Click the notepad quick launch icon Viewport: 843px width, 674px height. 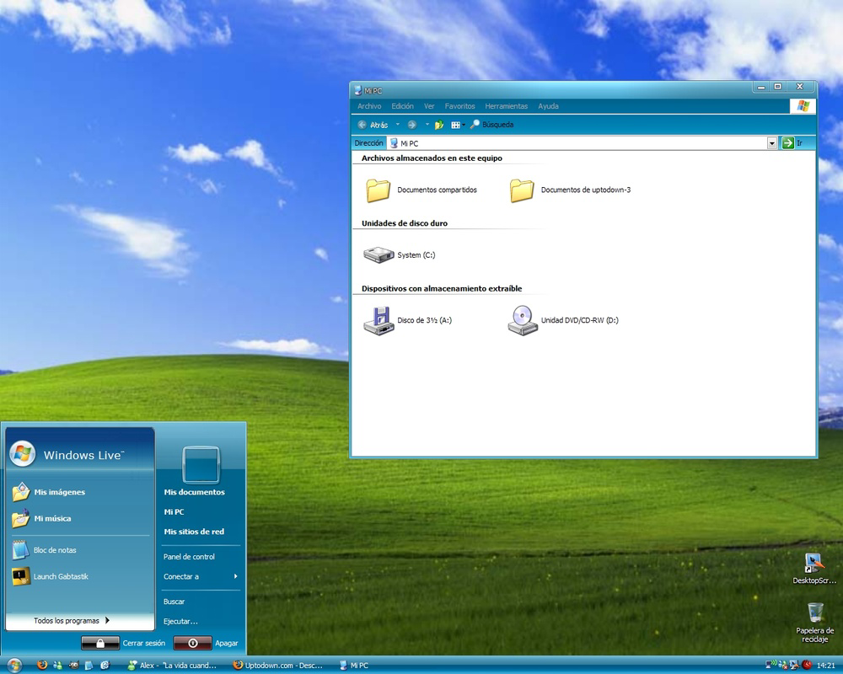pos(89,665)
